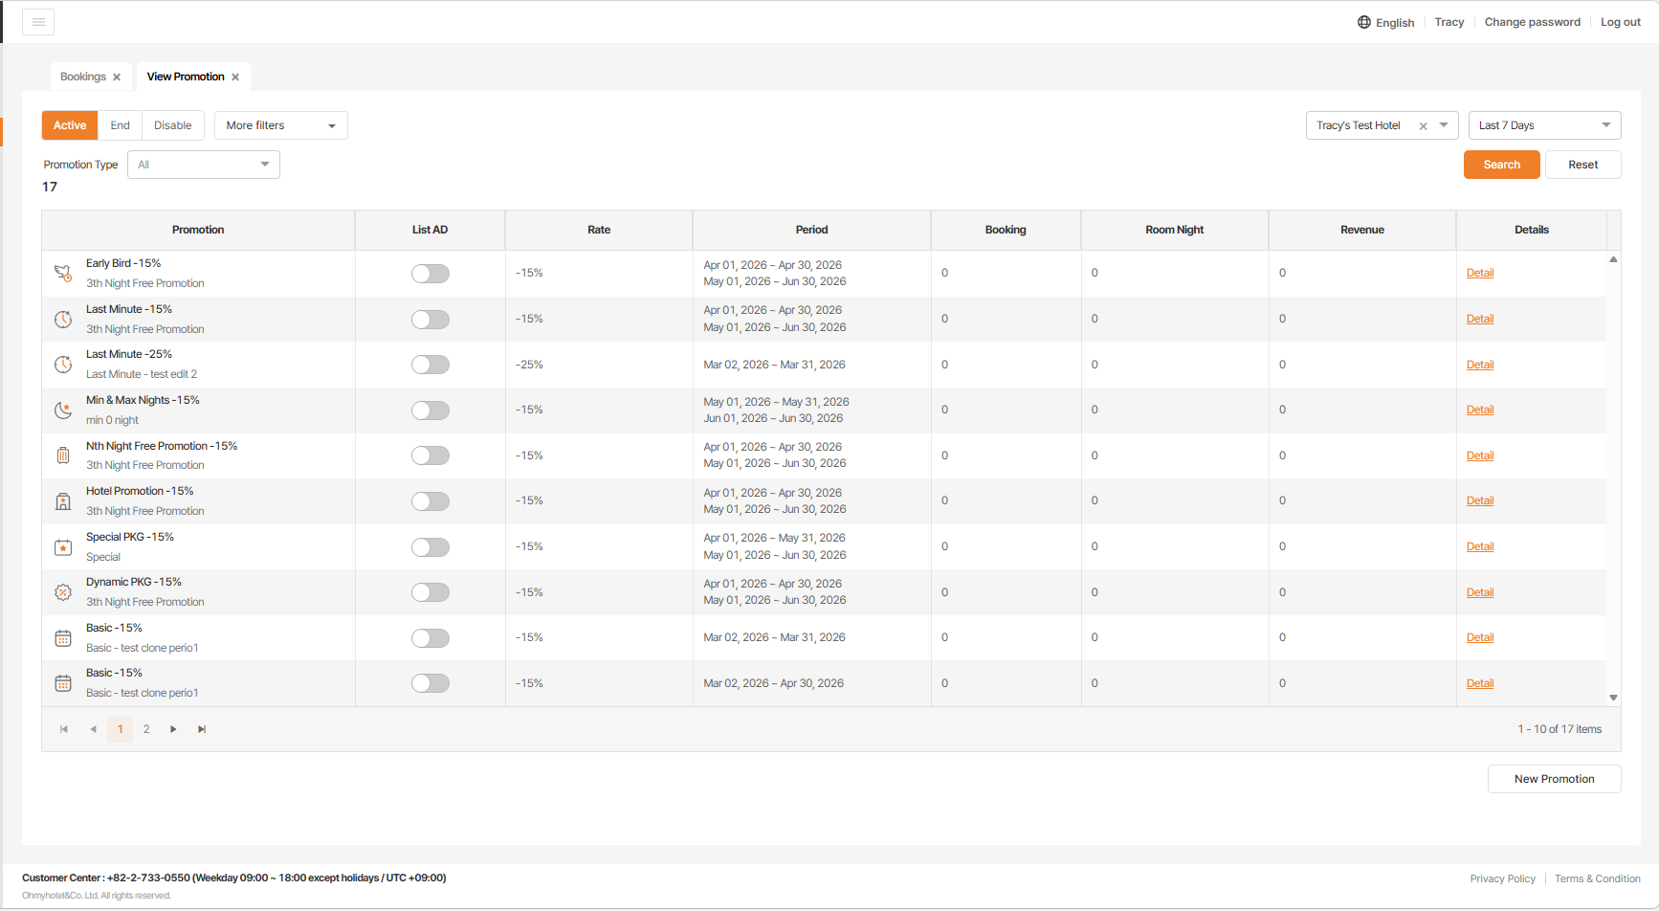Expand the More filters dropdown
Viewport: 1659px width, 911px height.
(280, 125)
